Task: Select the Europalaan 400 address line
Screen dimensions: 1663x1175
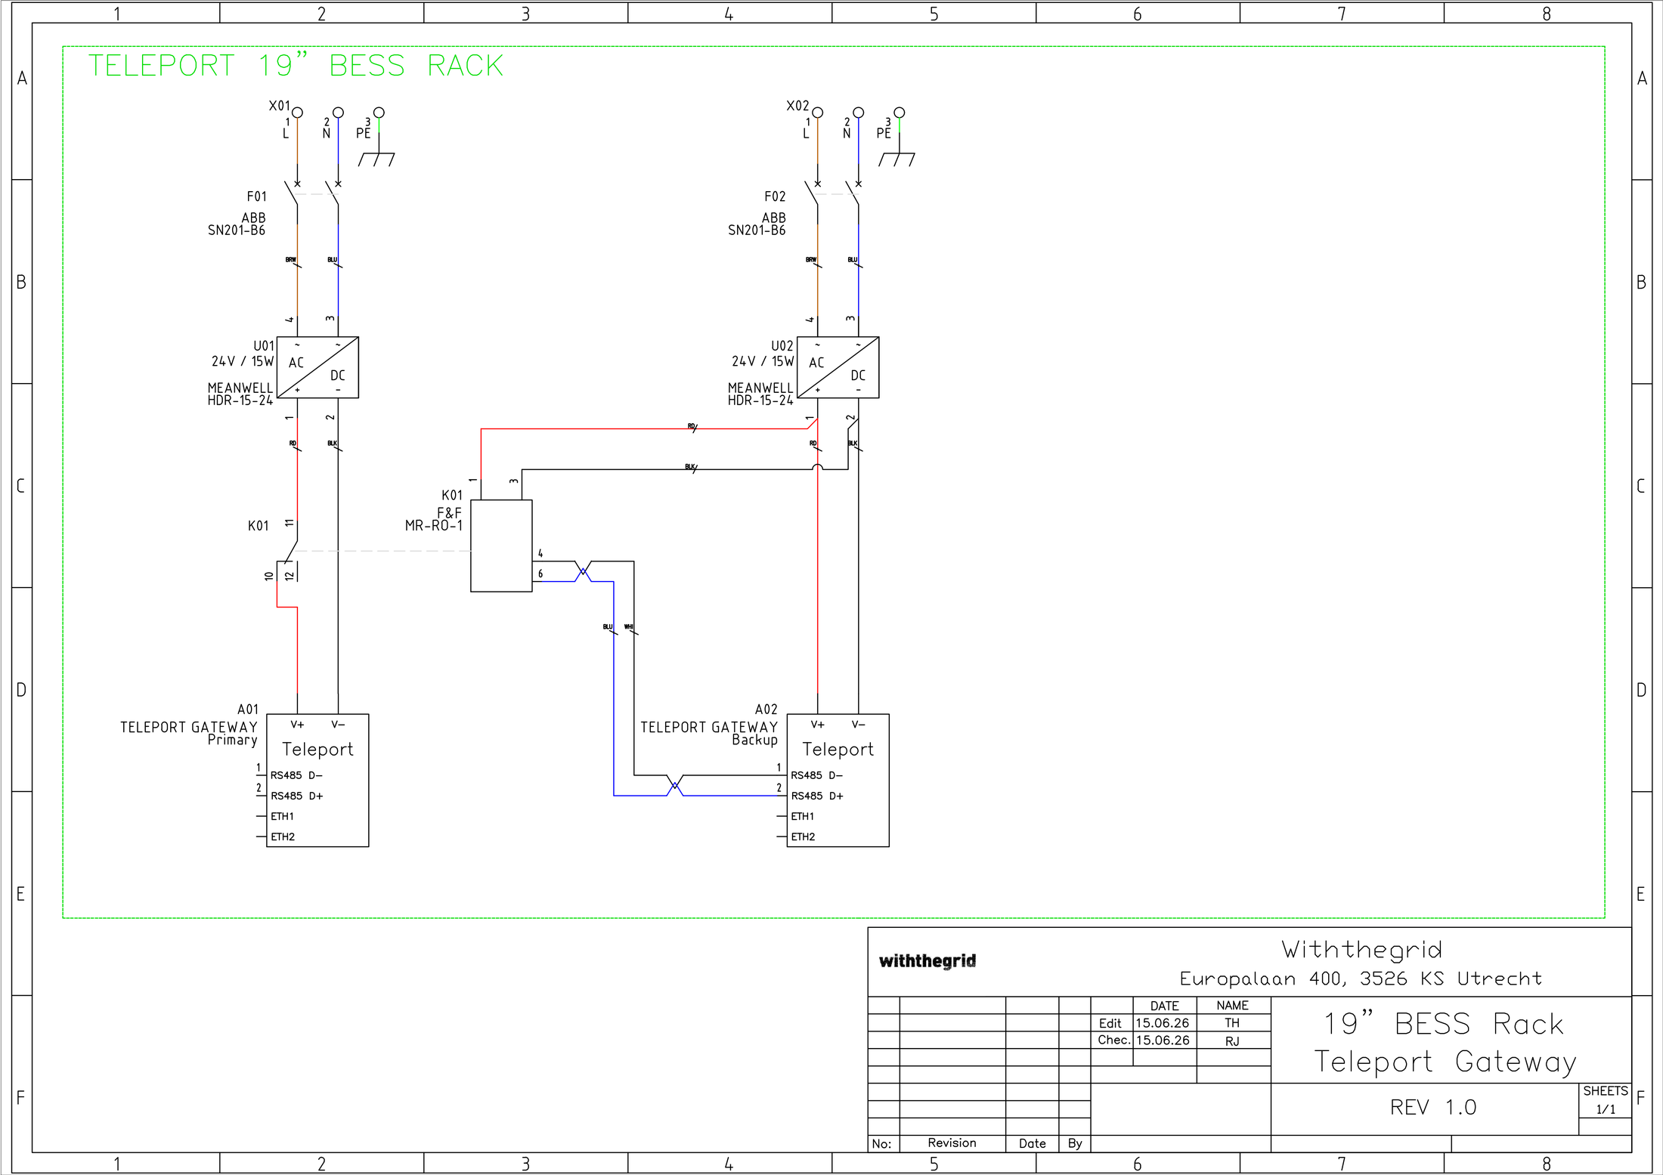Action: [x=1361, y=979]
